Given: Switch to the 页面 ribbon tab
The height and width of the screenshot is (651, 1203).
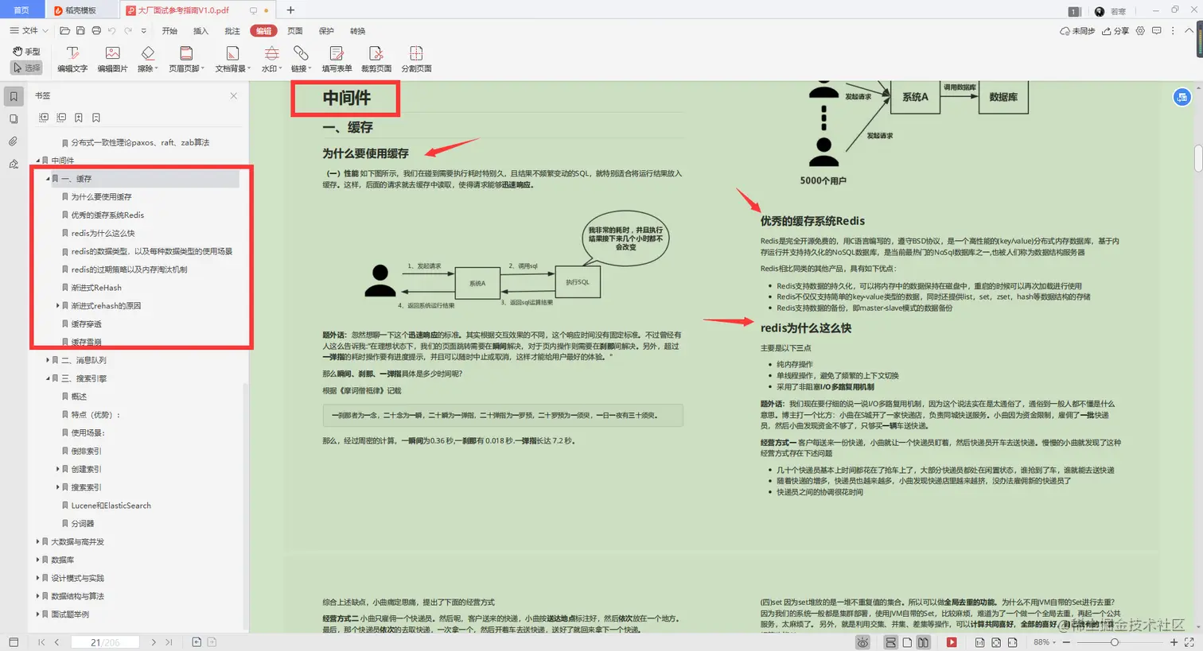Looking at the screenshot, I should pos(295,31).
